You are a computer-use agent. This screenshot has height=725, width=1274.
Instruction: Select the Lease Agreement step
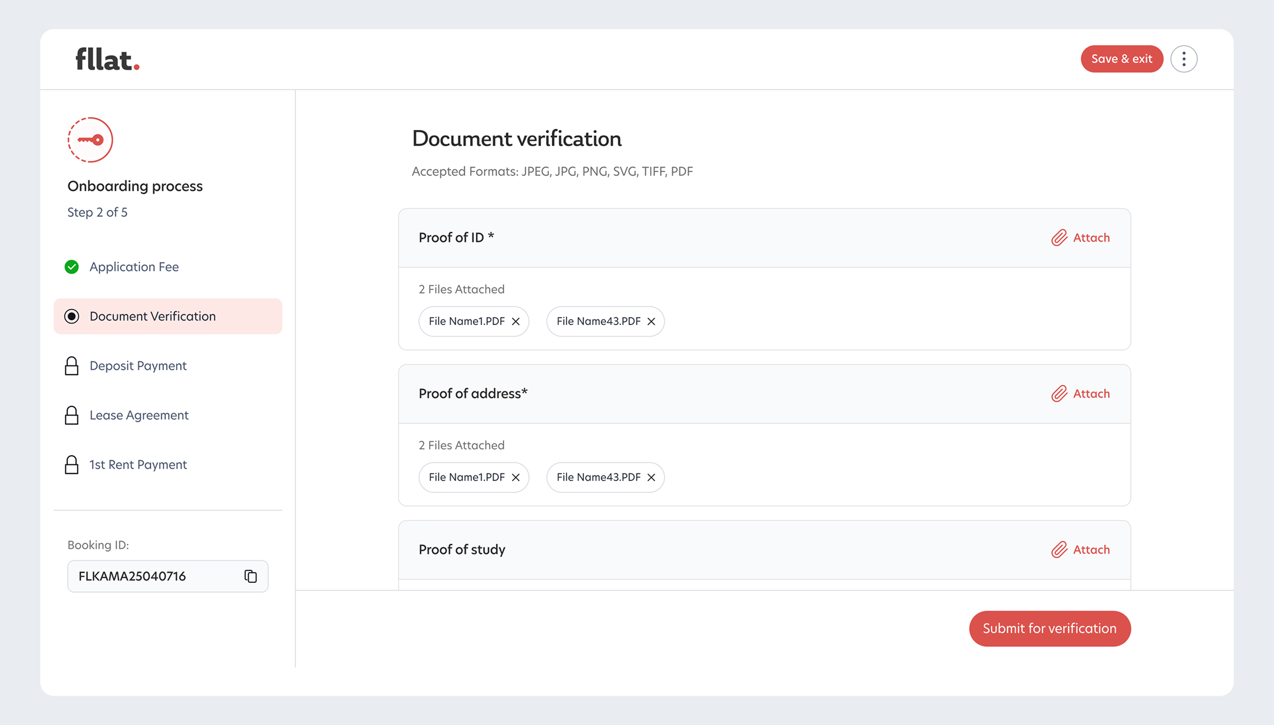[139, 415]
